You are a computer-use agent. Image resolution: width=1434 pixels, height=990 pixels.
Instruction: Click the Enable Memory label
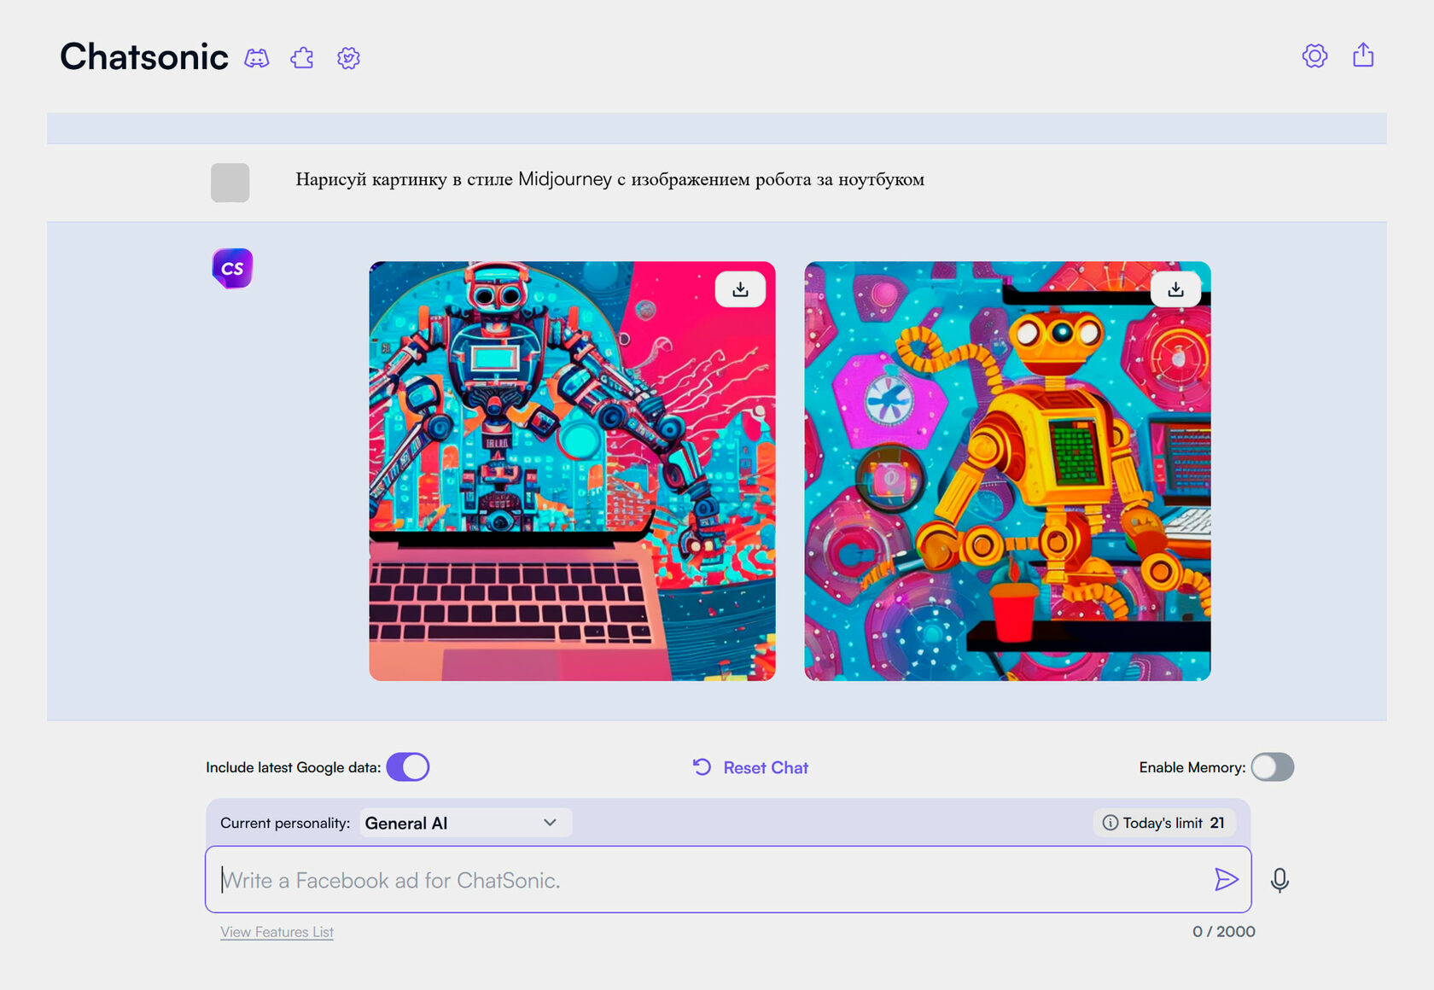coord(1192,767)
